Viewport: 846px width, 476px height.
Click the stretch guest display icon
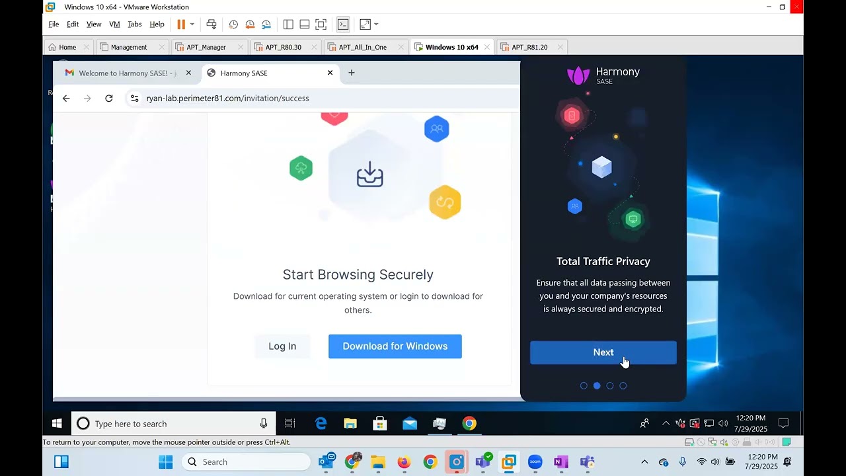tap(365, 24)
